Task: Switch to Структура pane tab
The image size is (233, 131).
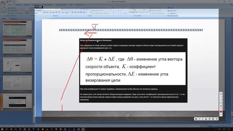Action: (x=13, y=19)
